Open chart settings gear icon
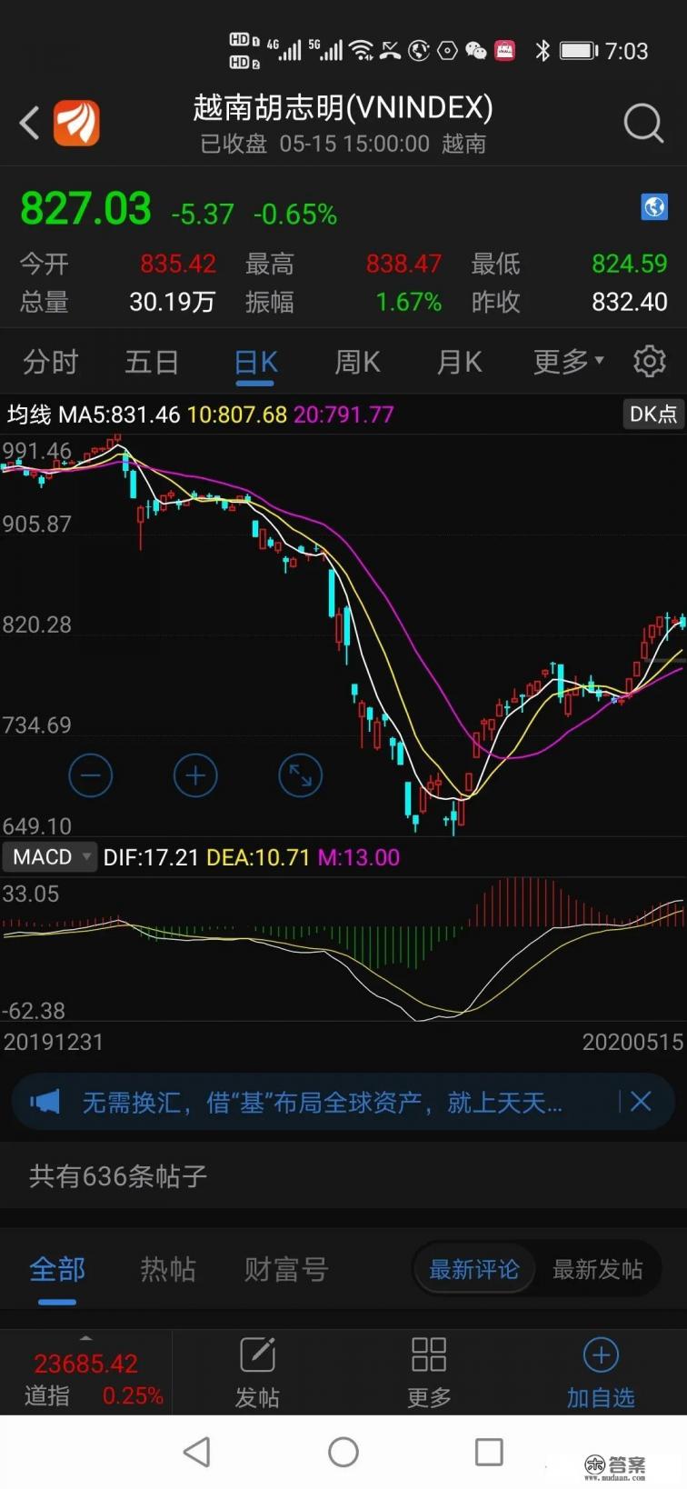 click(649, 362)
